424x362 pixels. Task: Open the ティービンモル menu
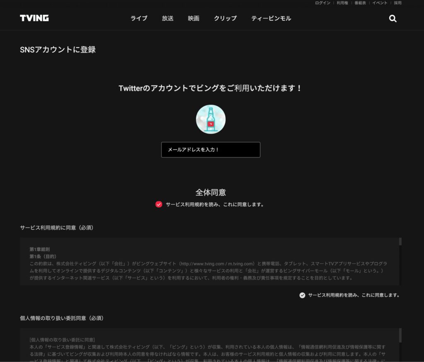271,18
